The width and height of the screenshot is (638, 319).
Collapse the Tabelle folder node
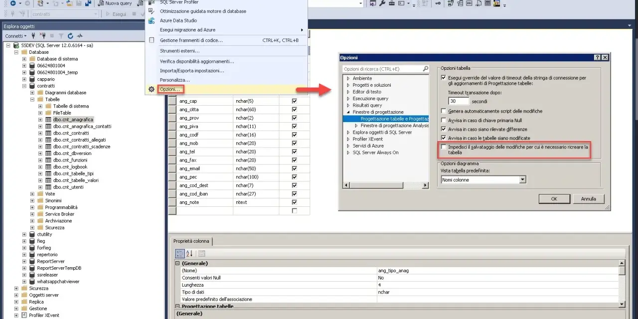(32, 99)
